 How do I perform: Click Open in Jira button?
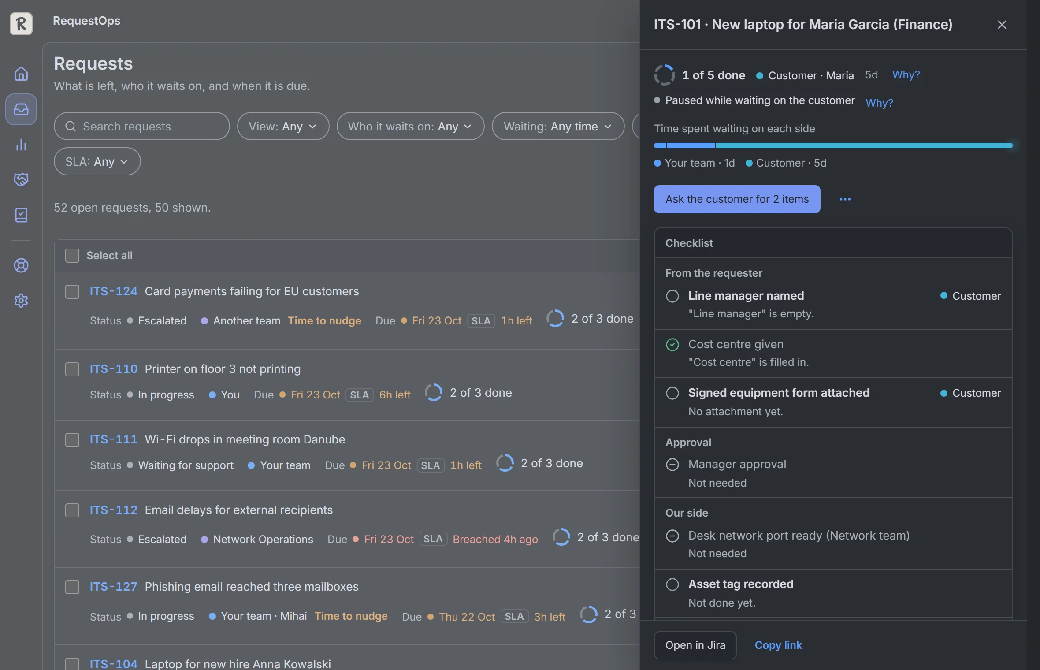(x=695, y=645)
